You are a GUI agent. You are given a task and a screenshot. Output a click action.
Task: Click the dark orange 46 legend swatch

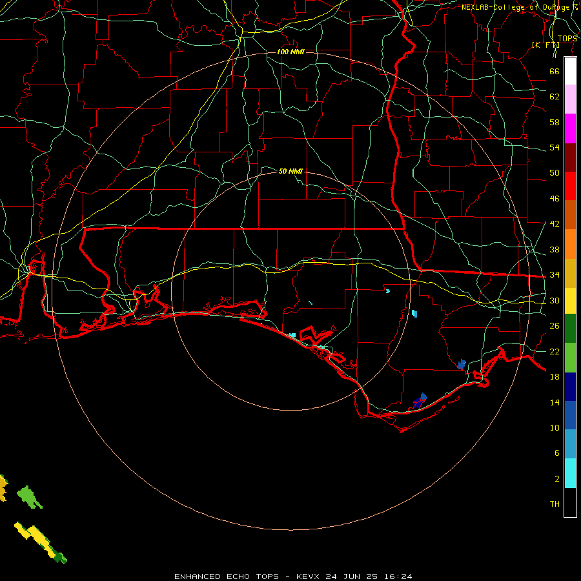click(x=570, y=214)
